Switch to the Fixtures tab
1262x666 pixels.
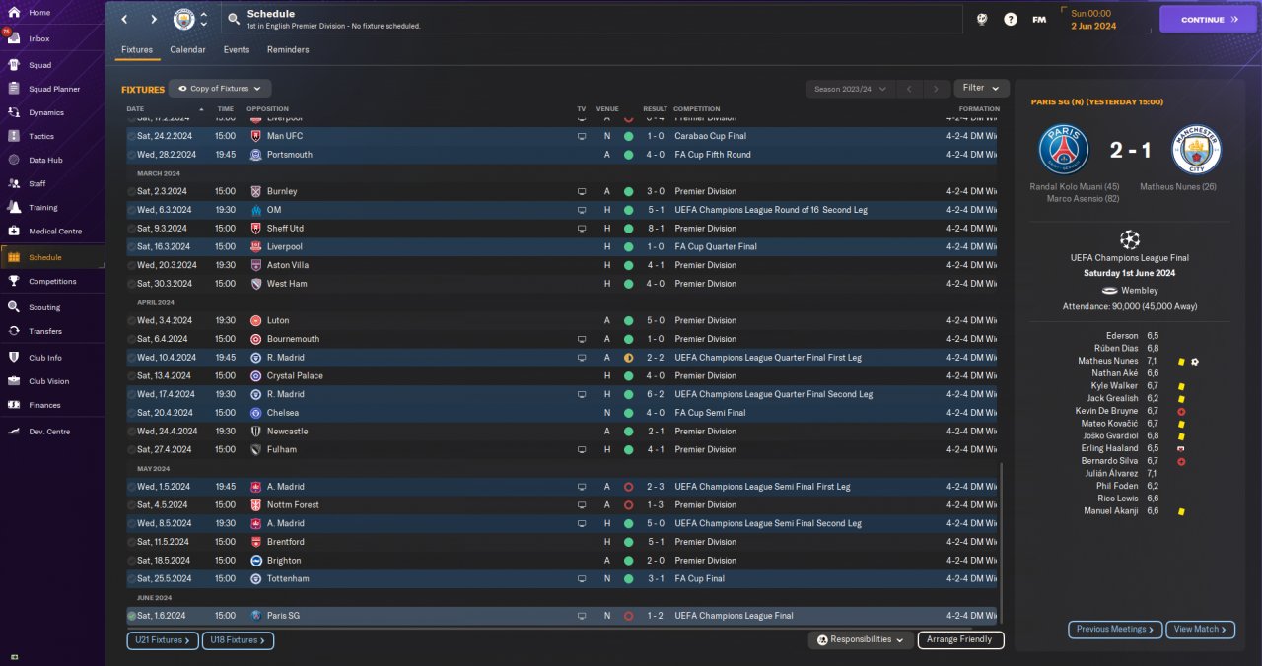pos(137,49)
